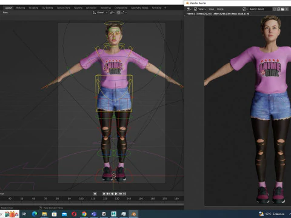Viewport: 291px width, 218px height.
Task: Open editor type dropdown in Blender Render window
Action: coord(189,9)
